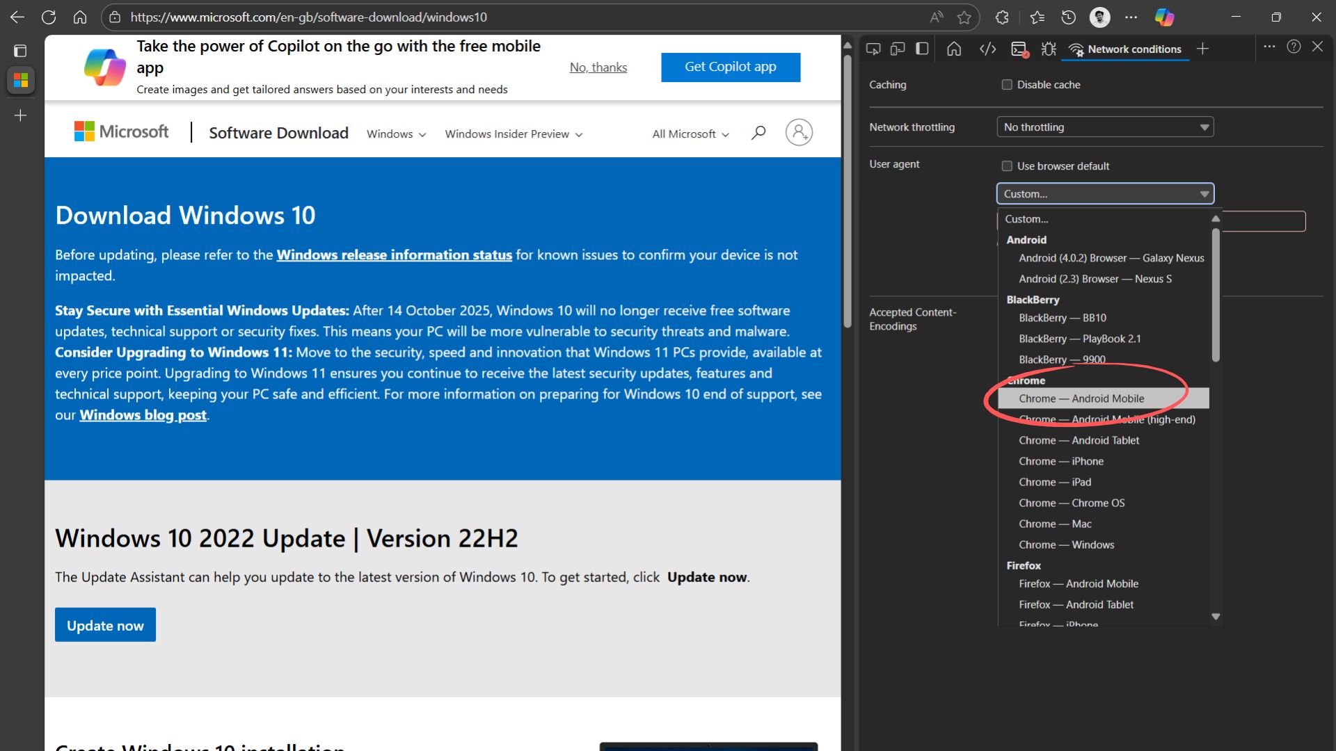Pick Chrome — Android Tablet option

click(1103, 440)
